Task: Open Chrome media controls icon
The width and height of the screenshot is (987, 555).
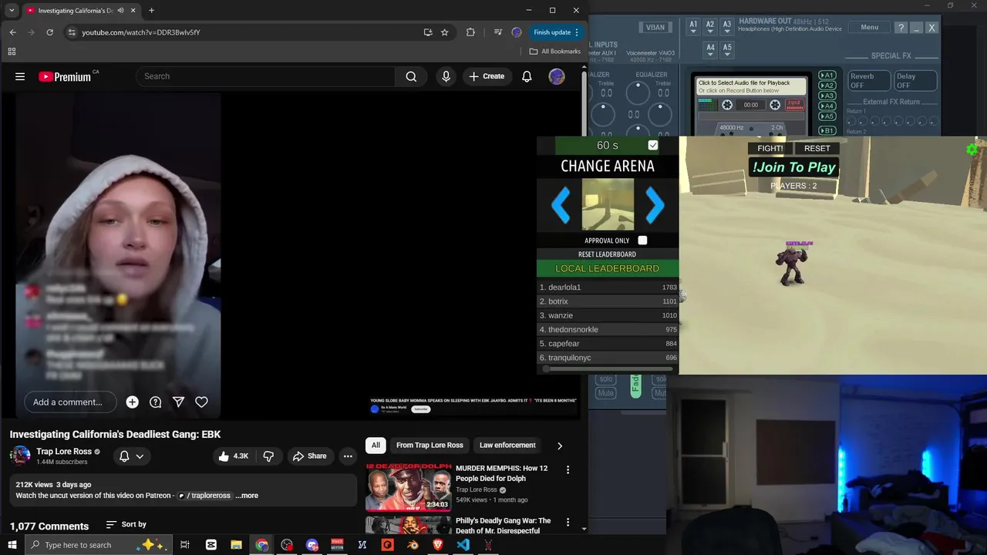Action: [498, 32]
